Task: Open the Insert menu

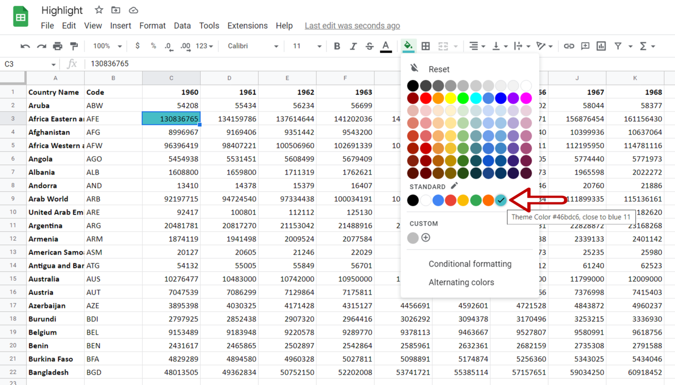Action: 120,25
